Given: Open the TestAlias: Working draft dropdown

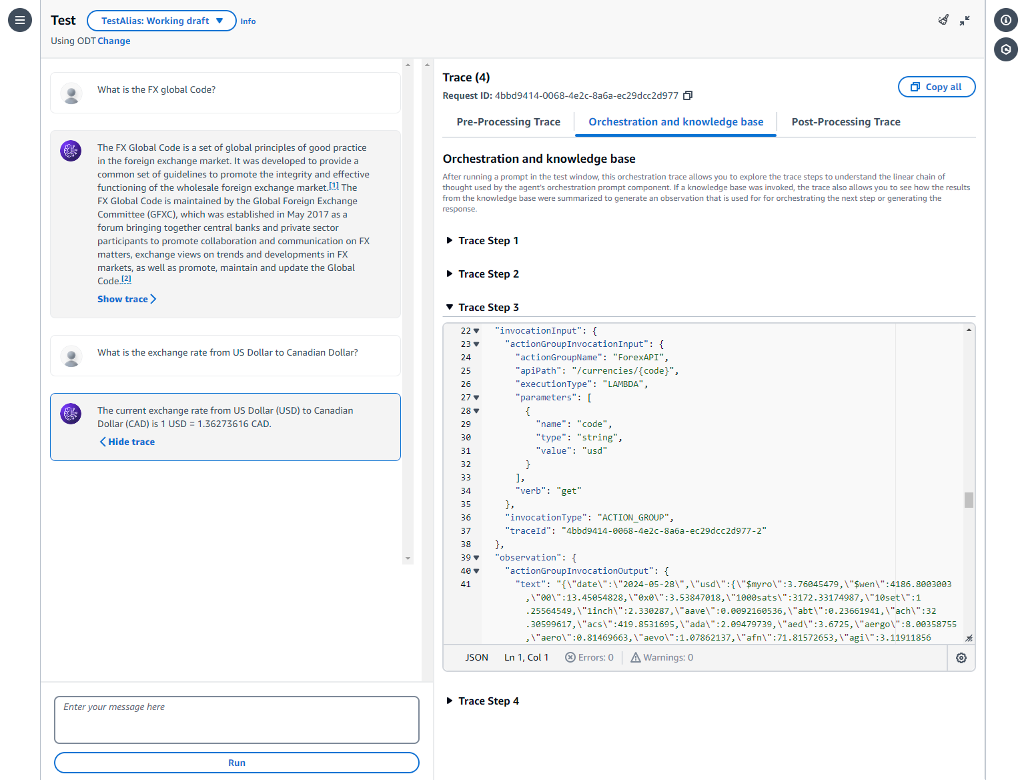Looking at the screenshot, I should (161, 21).
